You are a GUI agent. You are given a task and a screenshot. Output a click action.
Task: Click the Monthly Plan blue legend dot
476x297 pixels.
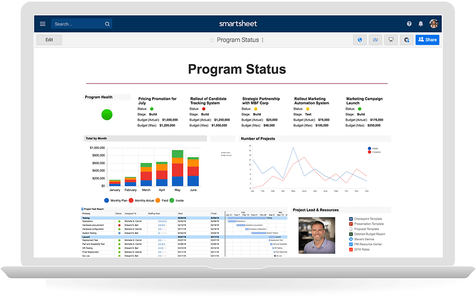coord(106,201)
